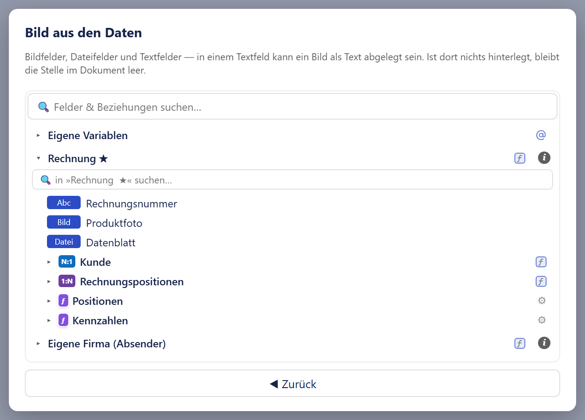Click the purple function badge of Kennzahlen
Viewport: 585px width, 420px height.
click(63, 320)
